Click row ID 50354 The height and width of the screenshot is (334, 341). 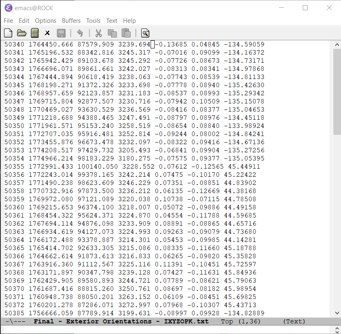coord(14,158)
